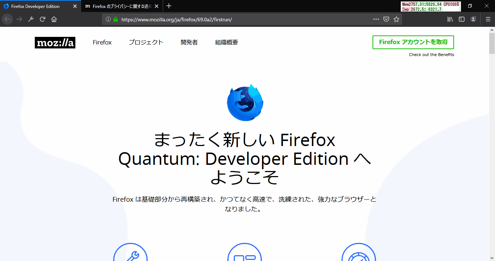Open the 開発者 nav menu
The width and height of the screenshot is (495, 261).
(189, 43)
